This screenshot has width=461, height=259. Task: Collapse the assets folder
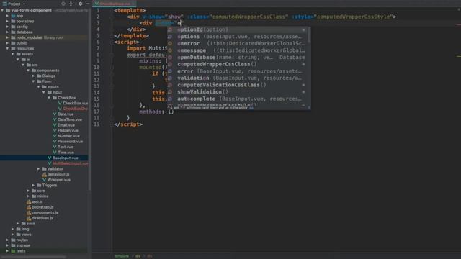point(13,54)
